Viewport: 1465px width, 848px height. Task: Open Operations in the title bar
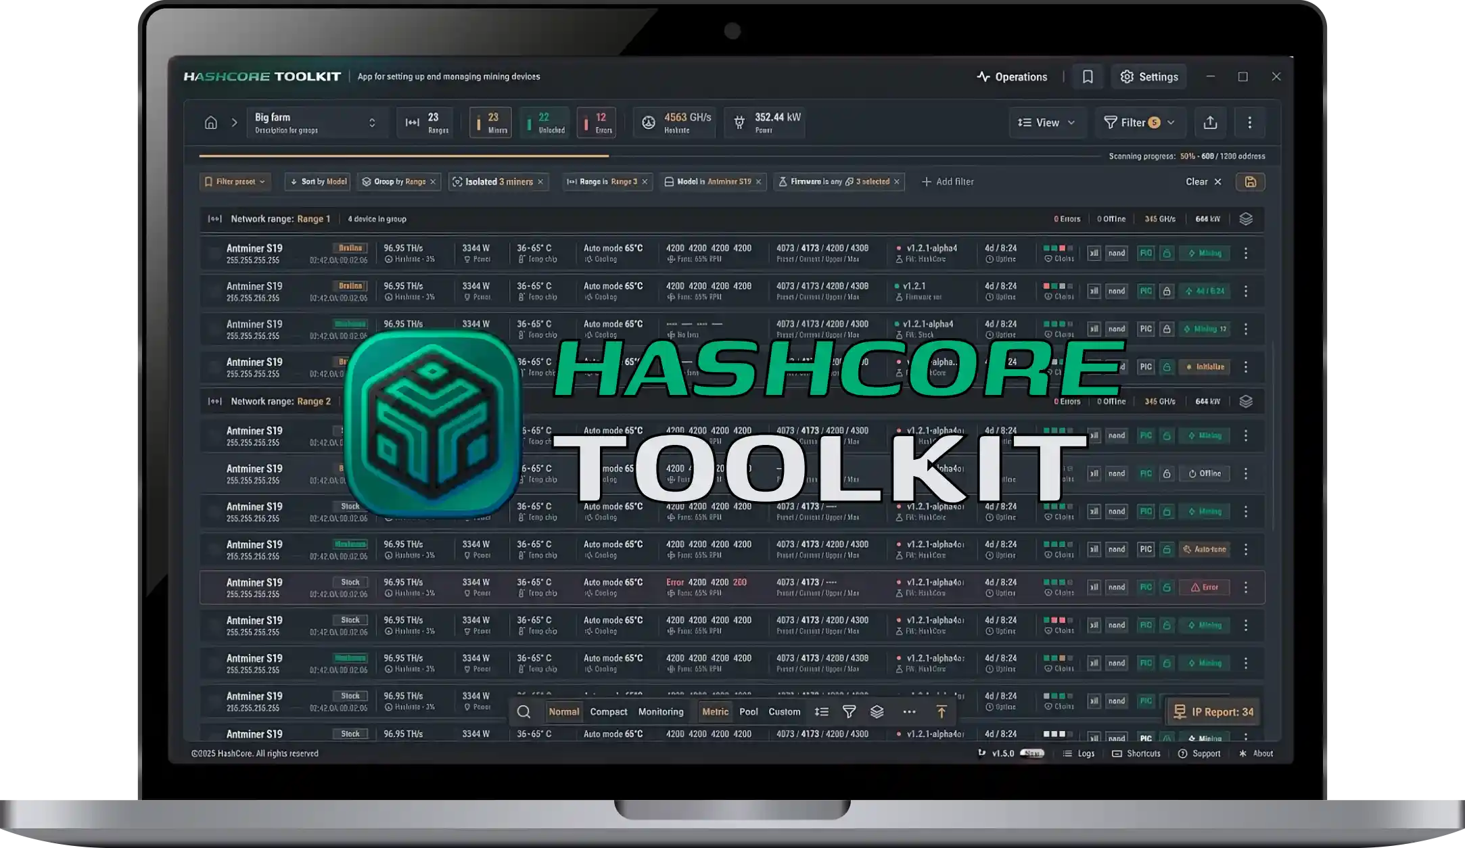pyautogui.click(x=1012, y=76)
